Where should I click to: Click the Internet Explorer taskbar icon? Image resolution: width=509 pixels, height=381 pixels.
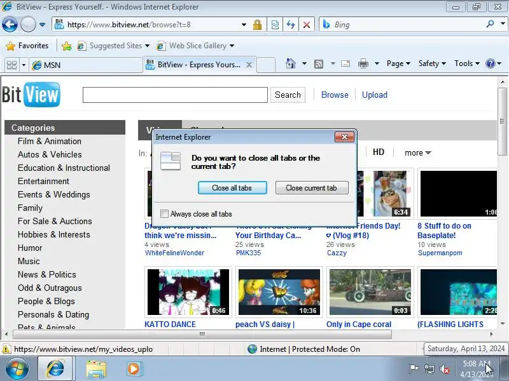[55, 369]
